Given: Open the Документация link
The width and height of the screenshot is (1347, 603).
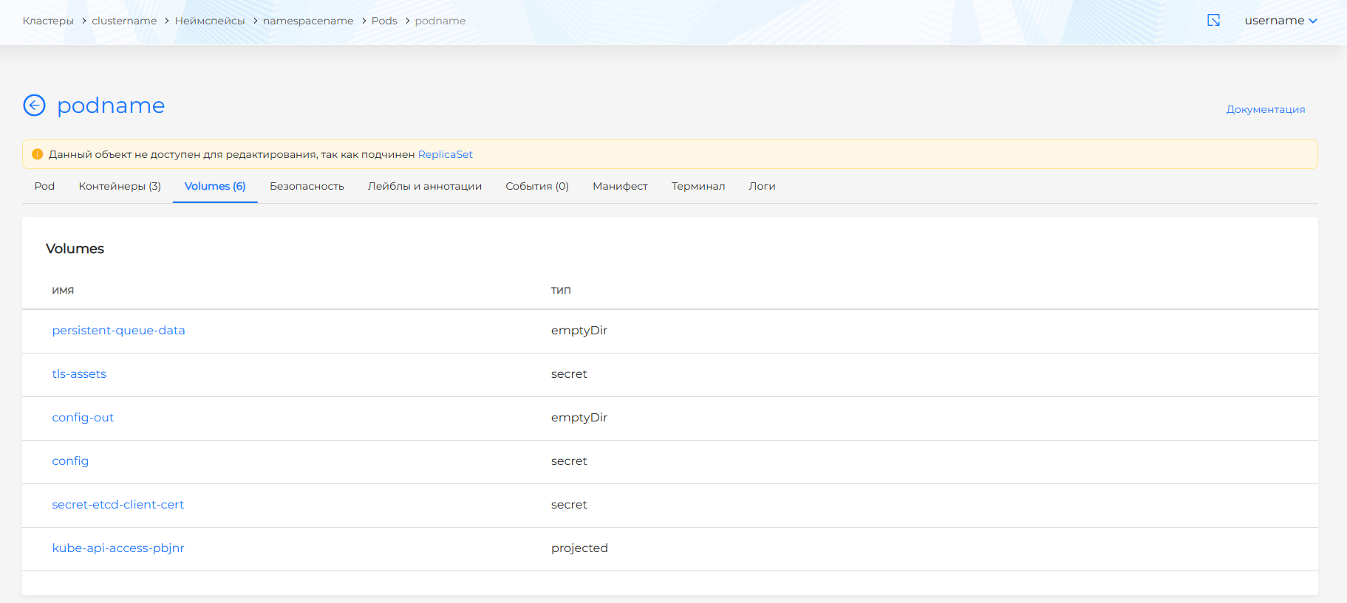Looking at the screenshot, I should (x=1266, y=109).
